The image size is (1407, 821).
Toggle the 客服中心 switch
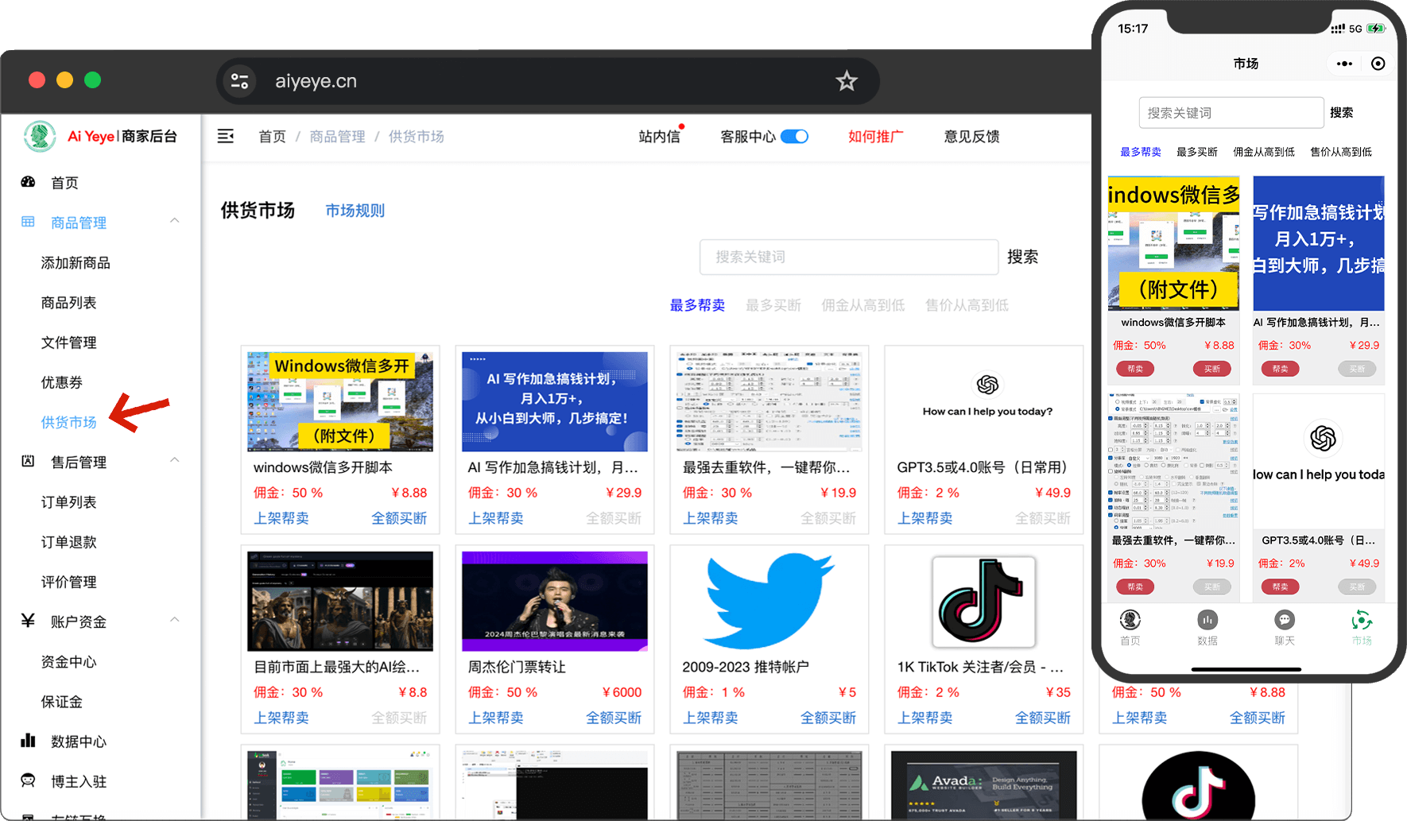794,136
